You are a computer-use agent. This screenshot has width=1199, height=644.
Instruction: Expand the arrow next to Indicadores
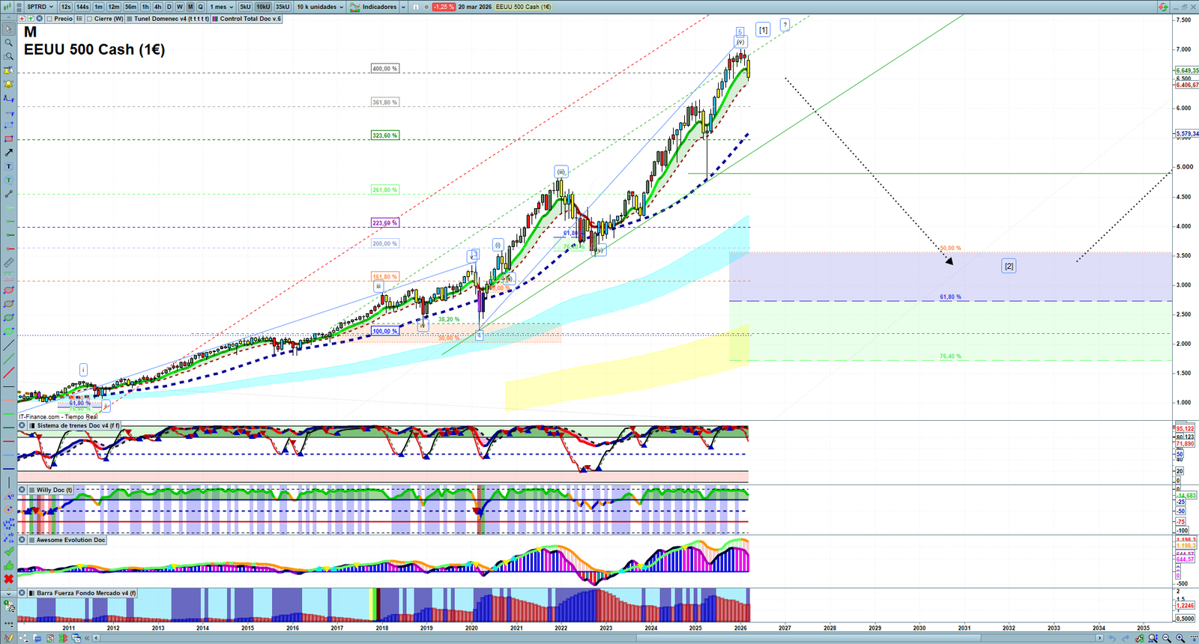[x=403, y=7]
